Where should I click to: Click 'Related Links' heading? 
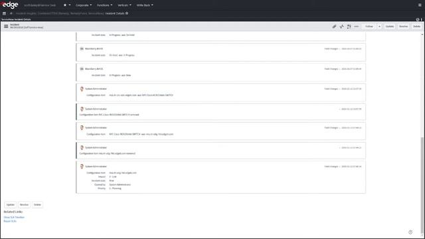[13, 212]
